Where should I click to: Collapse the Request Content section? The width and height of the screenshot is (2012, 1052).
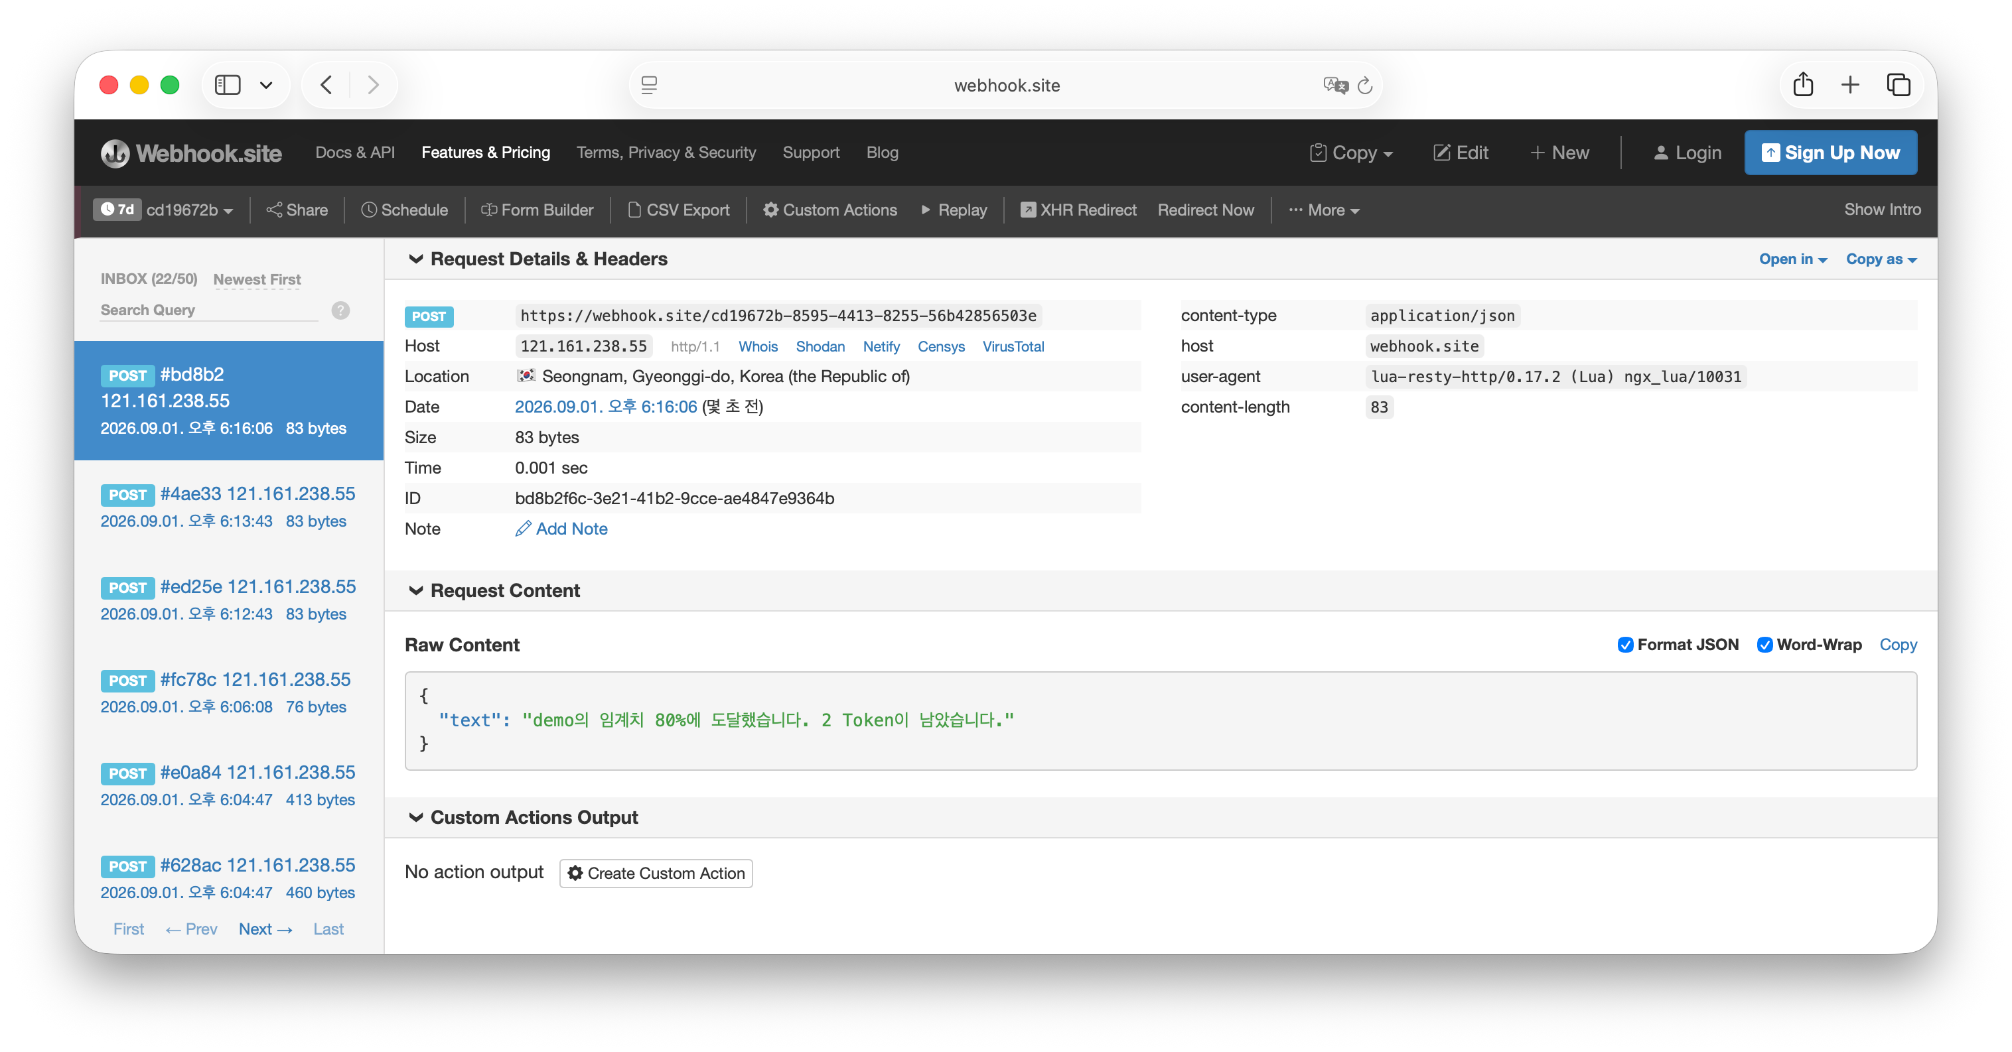point(416,591)
